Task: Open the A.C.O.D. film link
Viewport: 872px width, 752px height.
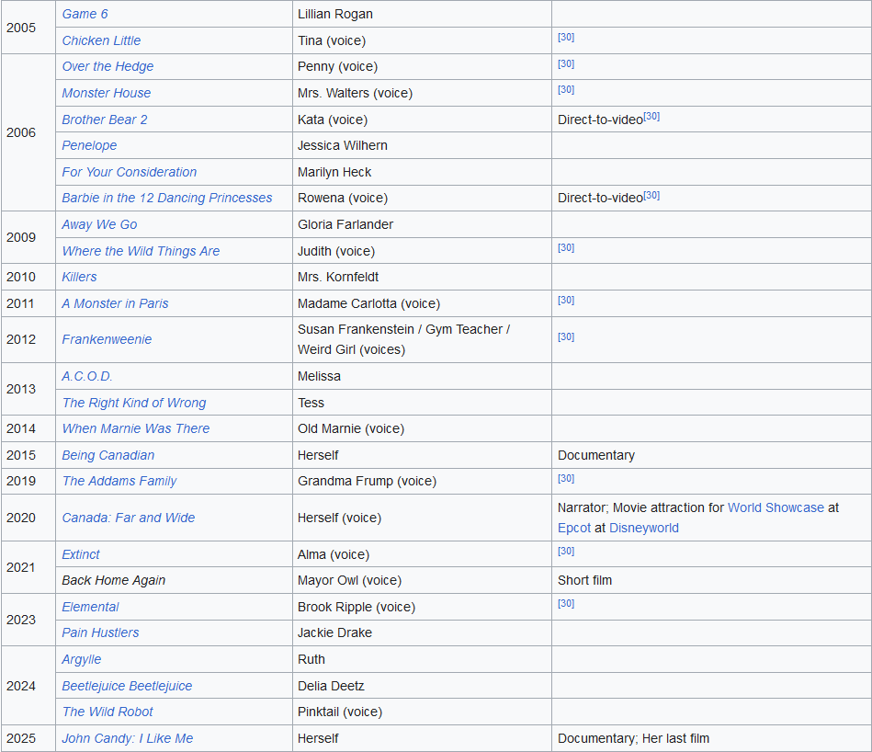Action: click(87, 376)
